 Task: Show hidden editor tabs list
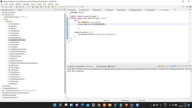175,10
